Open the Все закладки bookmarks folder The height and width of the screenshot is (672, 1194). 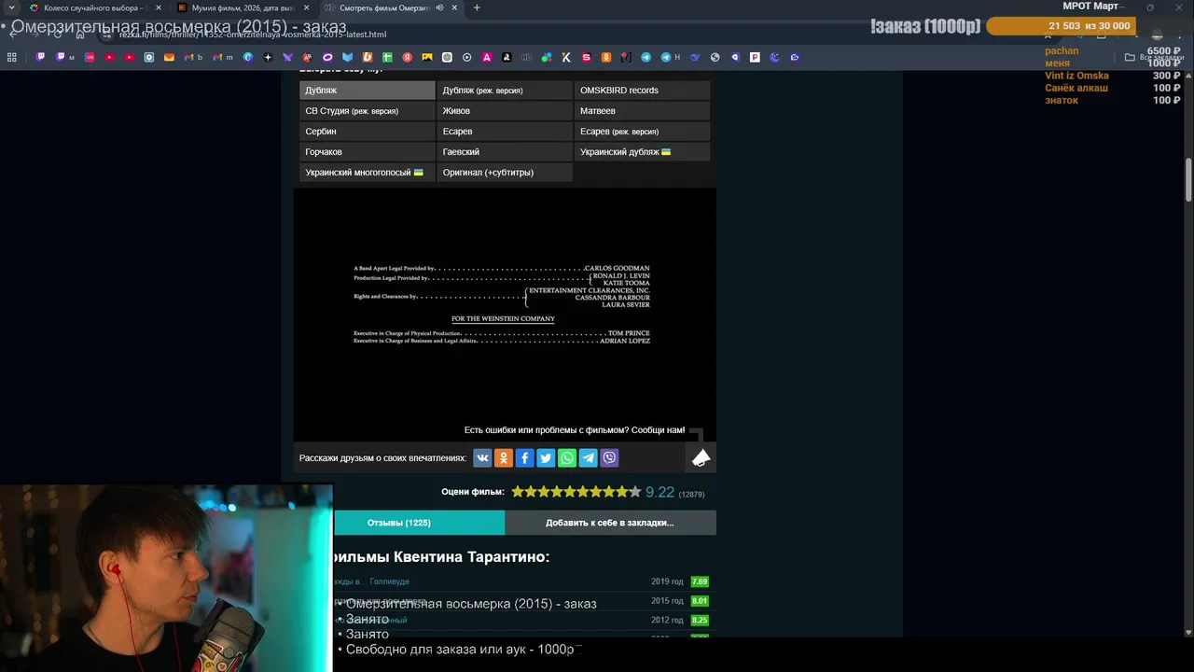[x=1154, y=57]
